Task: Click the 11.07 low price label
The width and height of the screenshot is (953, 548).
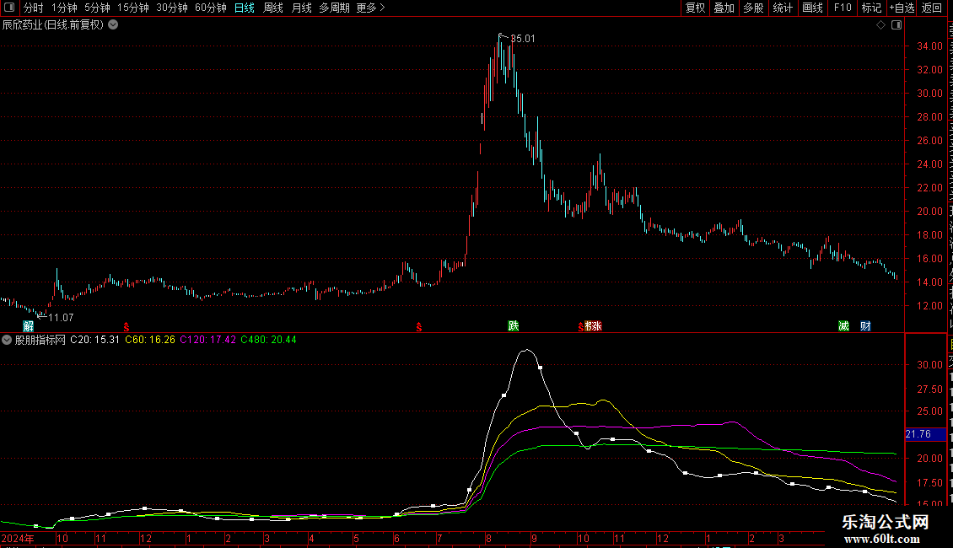Action: pyautogui.click(x=61, y=318)
